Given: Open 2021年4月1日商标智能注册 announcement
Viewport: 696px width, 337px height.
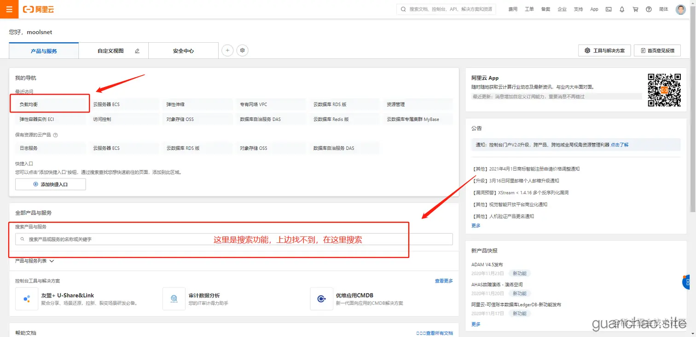Looking at the screenshot, I should click(525, 169).
